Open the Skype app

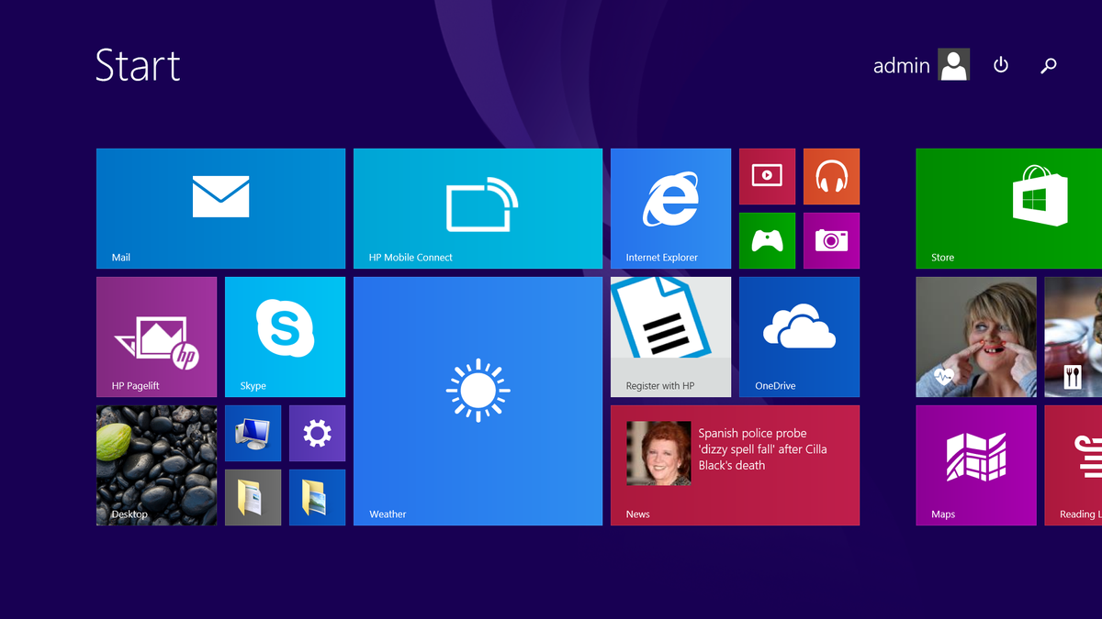click(x=285, y=337)
